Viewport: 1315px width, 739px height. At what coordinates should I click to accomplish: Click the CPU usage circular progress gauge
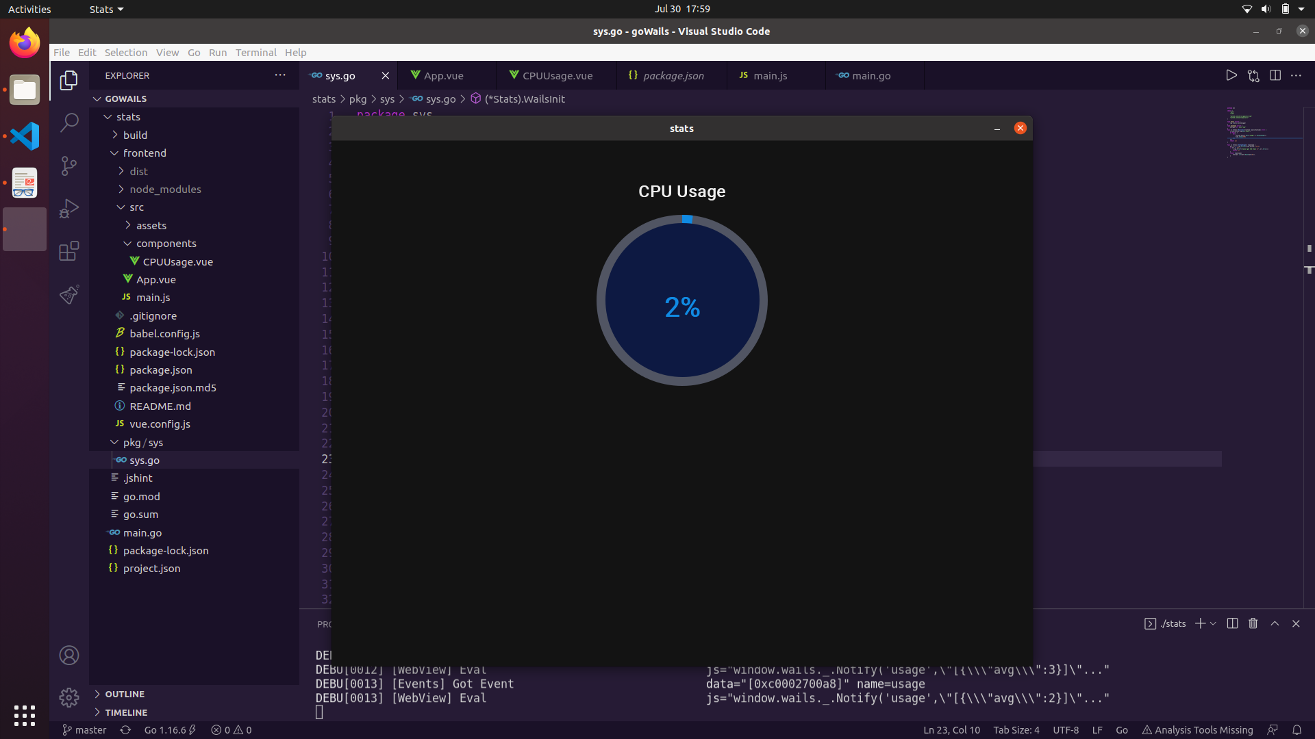click(x=681, y=300)
